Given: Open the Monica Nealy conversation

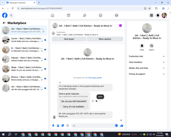Looking at the screenshot, I should coord(24,78).
